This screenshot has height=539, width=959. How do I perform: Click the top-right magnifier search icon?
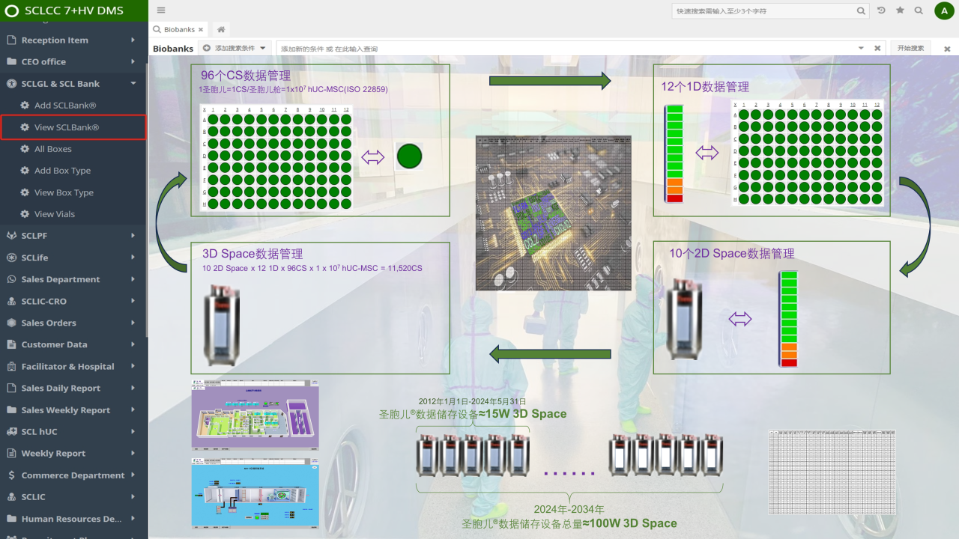(919, 10)
